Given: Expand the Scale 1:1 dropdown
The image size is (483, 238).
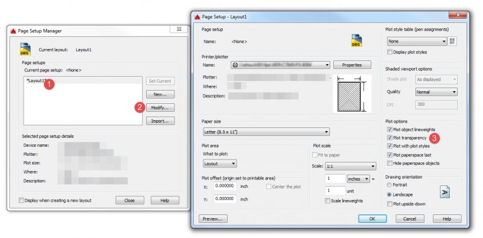Looking at the screenshot, I should (x=351, y=166).
